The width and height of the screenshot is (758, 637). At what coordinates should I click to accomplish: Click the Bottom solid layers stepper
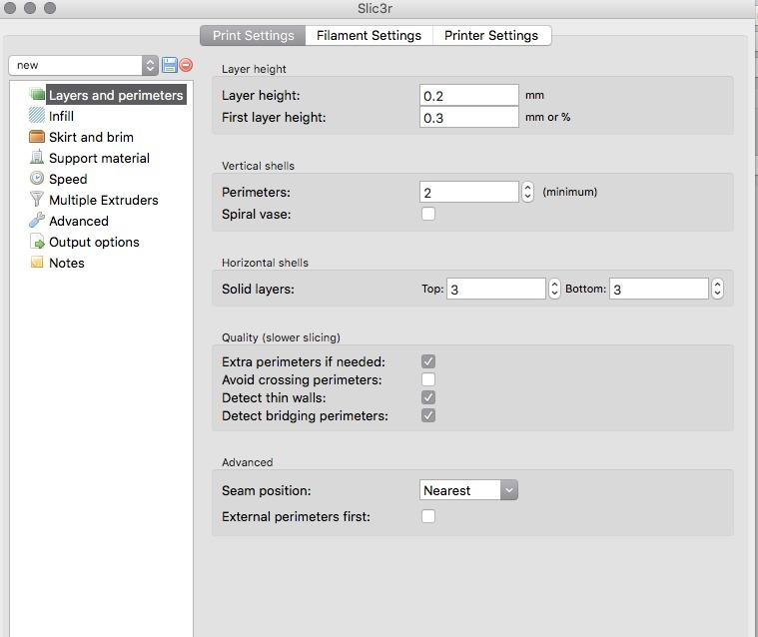717,289
